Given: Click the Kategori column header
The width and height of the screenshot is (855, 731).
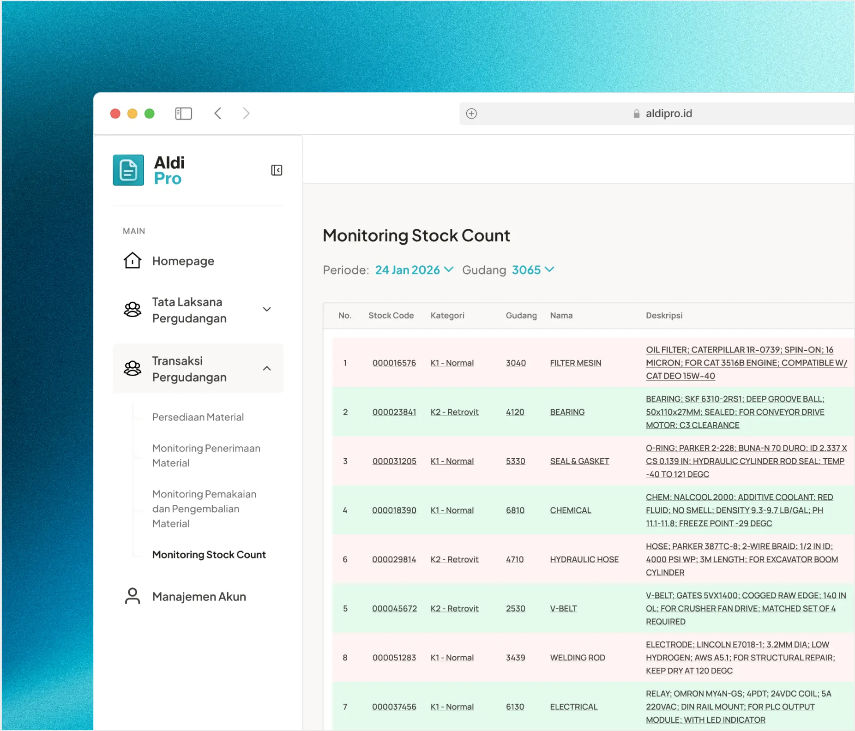Looking at the screenshot, I should 447,316.
